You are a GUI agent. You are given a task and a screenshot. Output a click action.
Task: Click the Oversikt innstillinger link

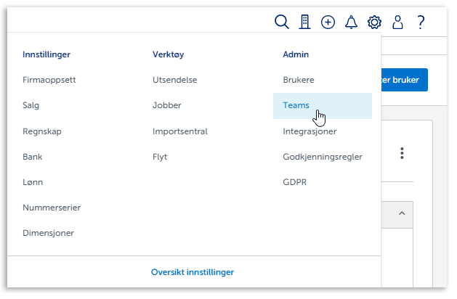click(193, 272)
